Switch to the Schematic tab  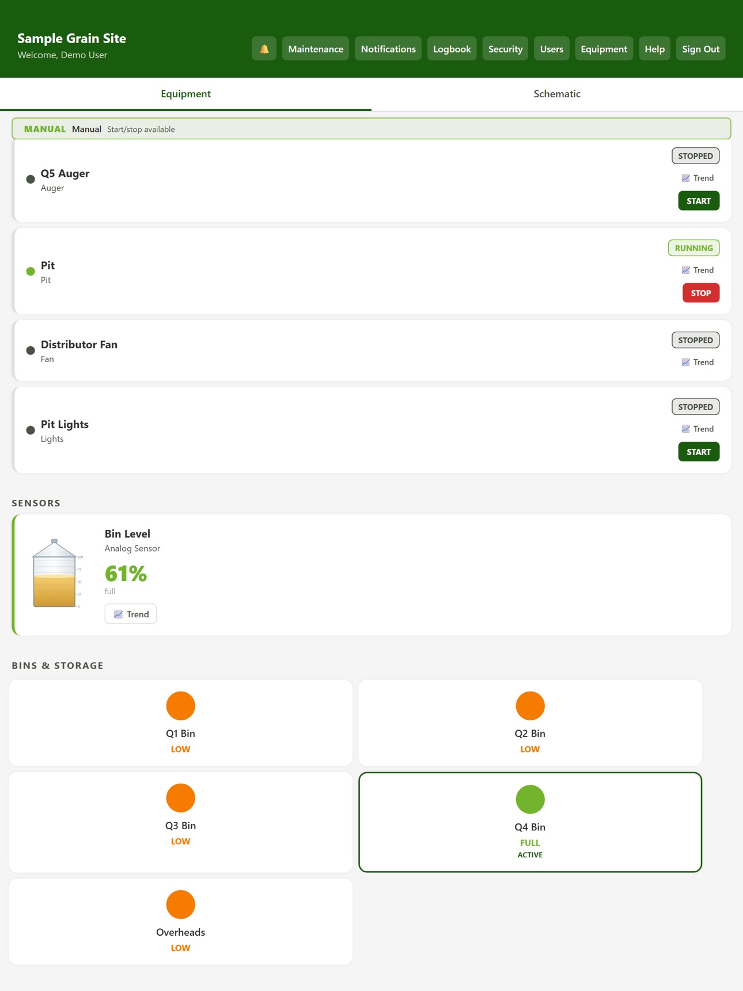(x=557, y=94)
